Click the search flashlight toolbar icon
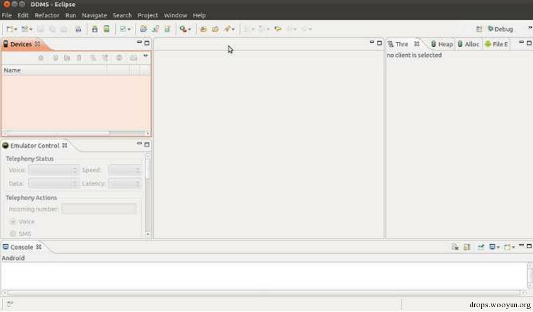 coord(183,29)
